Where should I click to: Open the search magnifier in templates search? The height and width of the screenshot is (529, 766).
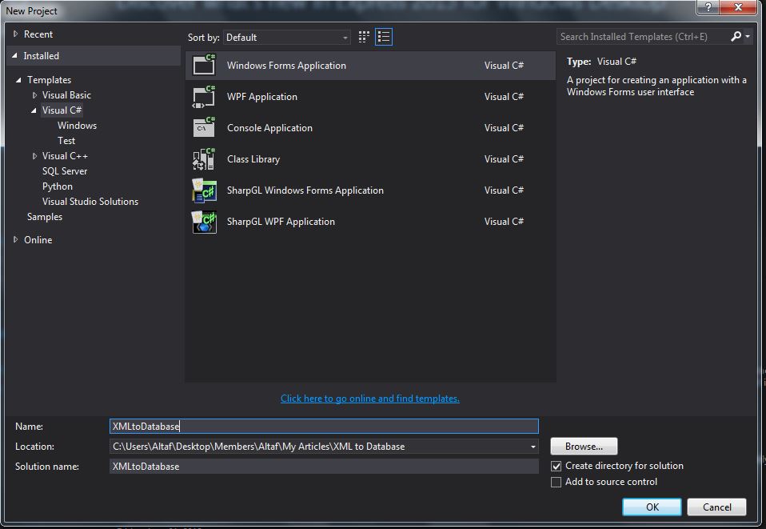(x=736, y=36)
